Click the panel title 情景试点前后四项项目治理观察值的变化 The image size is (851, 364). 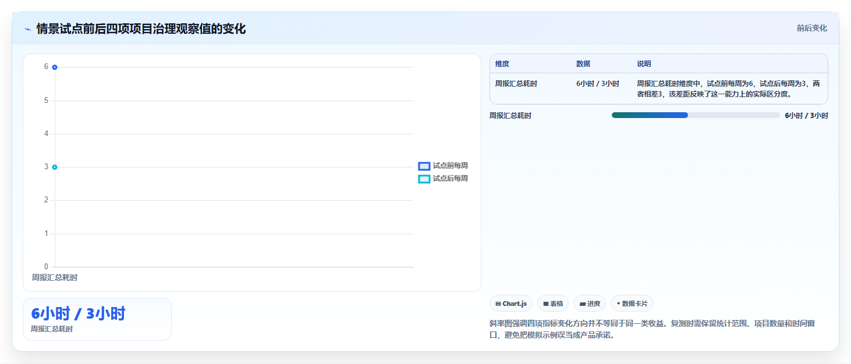pyautogui.click(x=141, y=29)
